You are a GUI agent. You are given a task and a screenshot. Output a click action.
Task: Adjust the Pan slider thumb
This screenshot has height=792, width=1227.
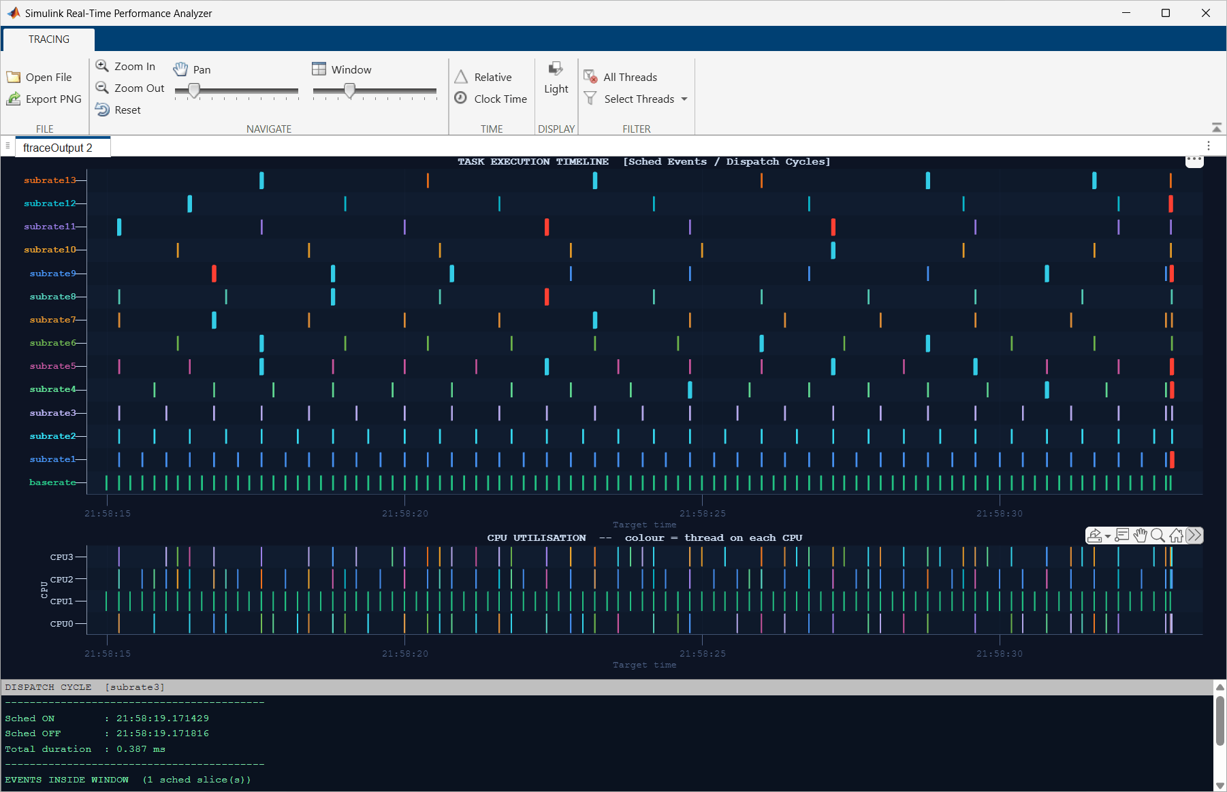coord(194,90)
